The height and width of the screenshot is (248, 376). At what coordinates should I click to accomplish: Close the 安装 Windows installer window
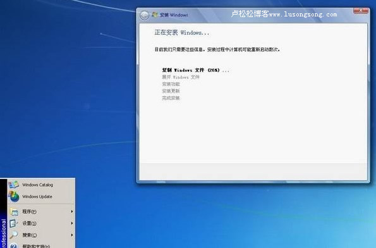pyautogui.click(x=360, y=11)
